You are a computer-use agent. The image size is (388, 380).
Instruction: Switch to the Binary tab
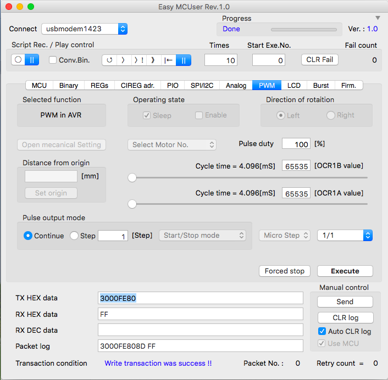[x=69, y=85]
